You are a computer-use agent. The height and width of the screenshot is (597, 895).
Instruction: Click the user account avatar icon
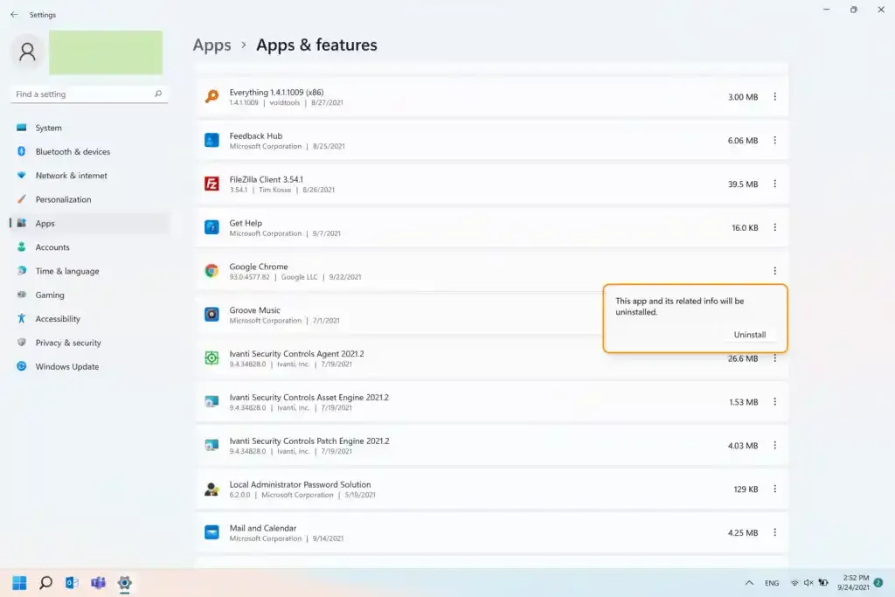coord(27,52)
